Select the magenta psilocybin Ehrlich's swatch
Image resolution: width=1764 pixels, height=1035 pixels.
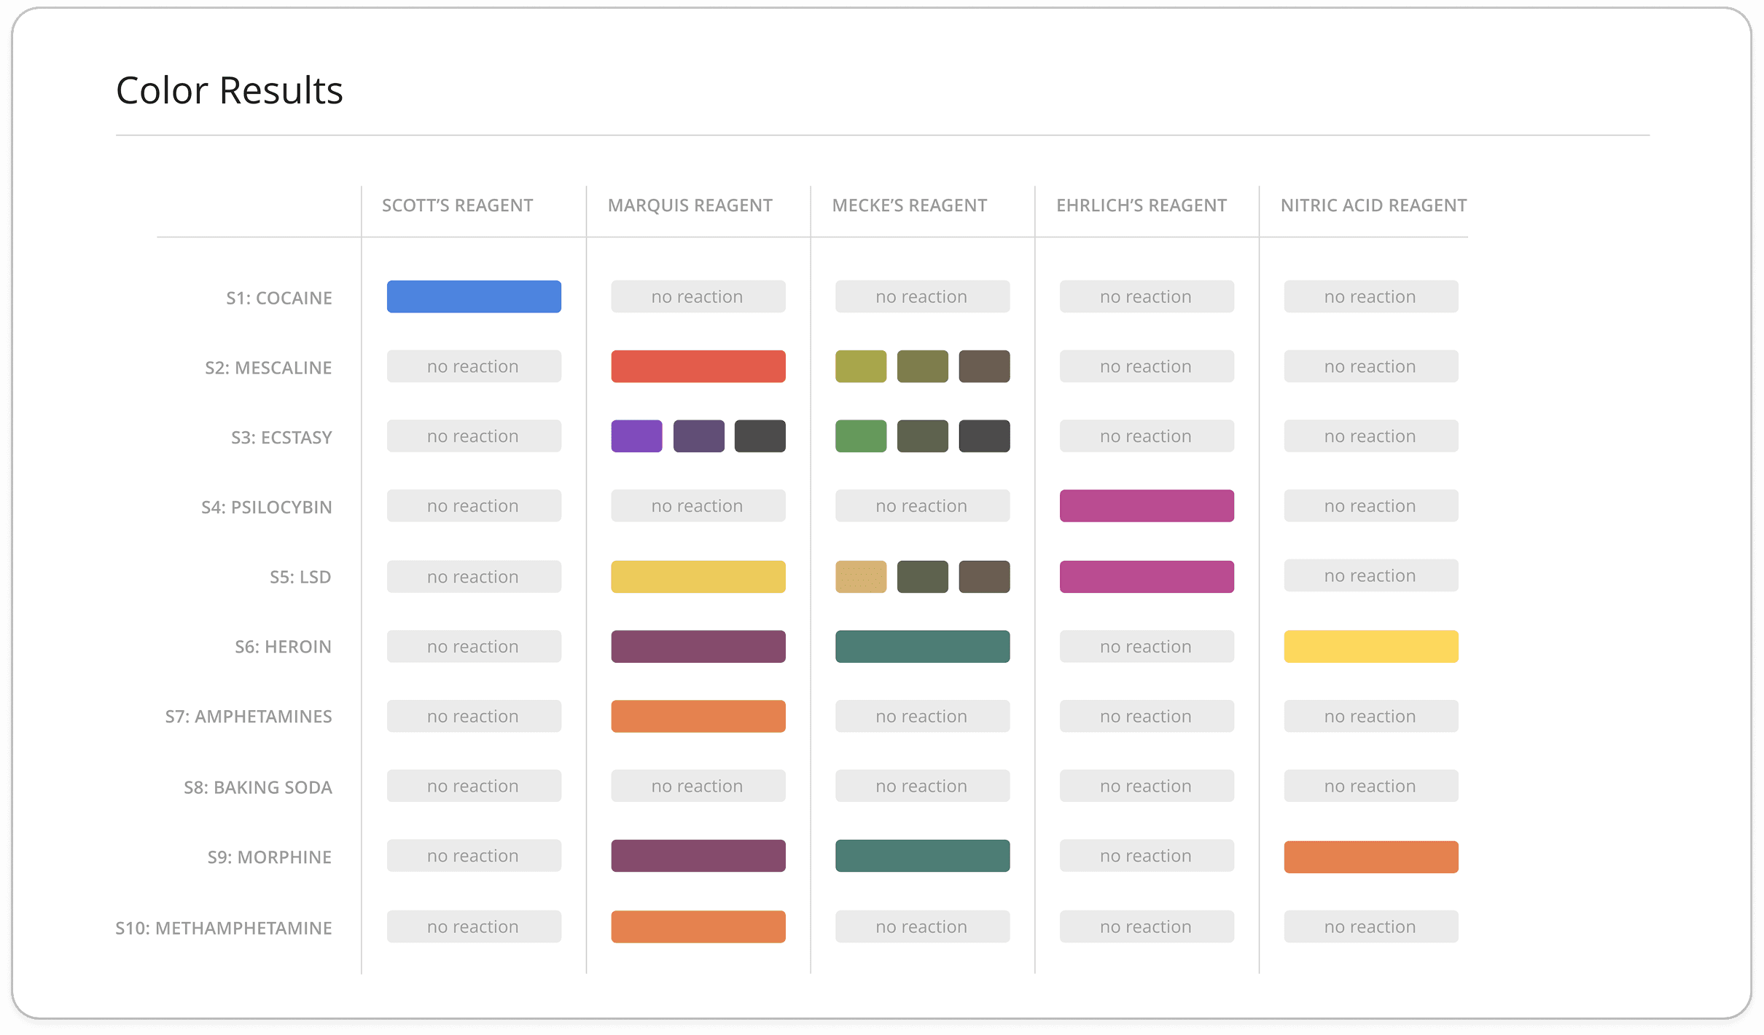[1146, 505]
